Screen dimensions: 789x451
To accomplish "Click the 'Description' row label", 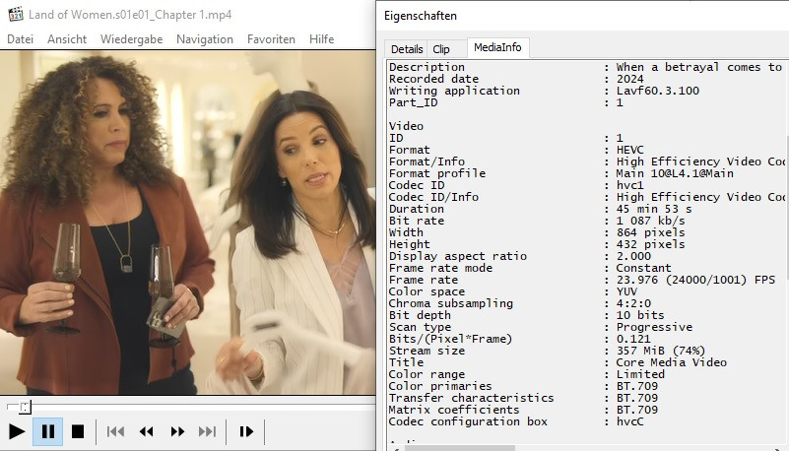I will click(x=427, y=67).
